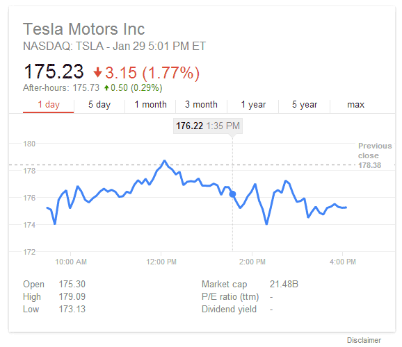Screen dimensions: 402x347
Task: Click the Tesla Motors Inc title
Action: (84, 29)
